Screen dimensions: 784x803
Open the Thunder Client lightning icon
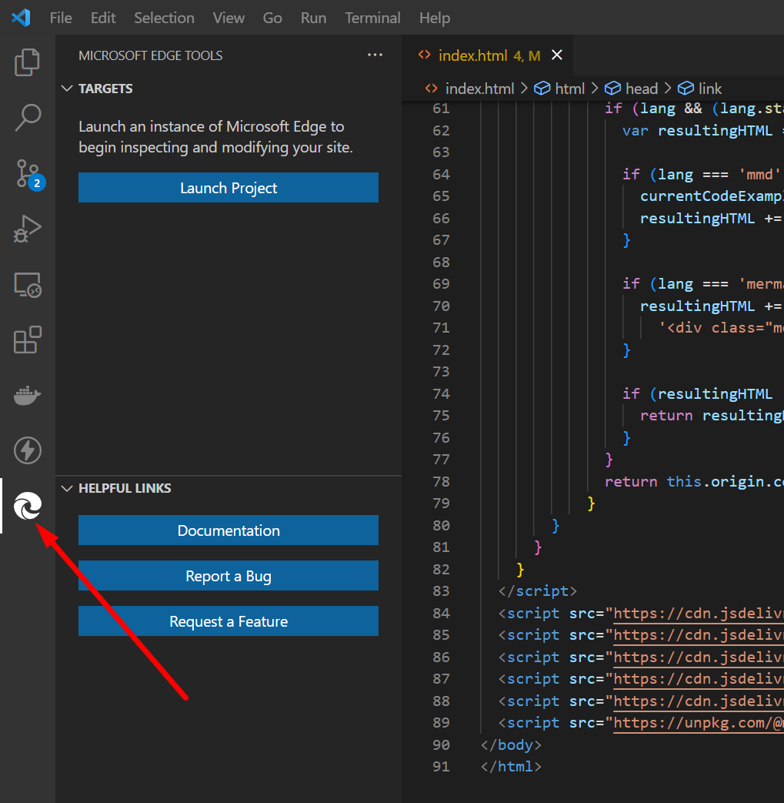pos(28,450)
